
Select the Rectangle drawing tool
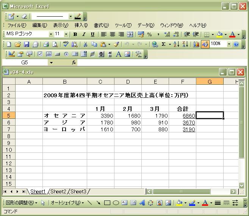pyautogui.click(x=107, y=203)
